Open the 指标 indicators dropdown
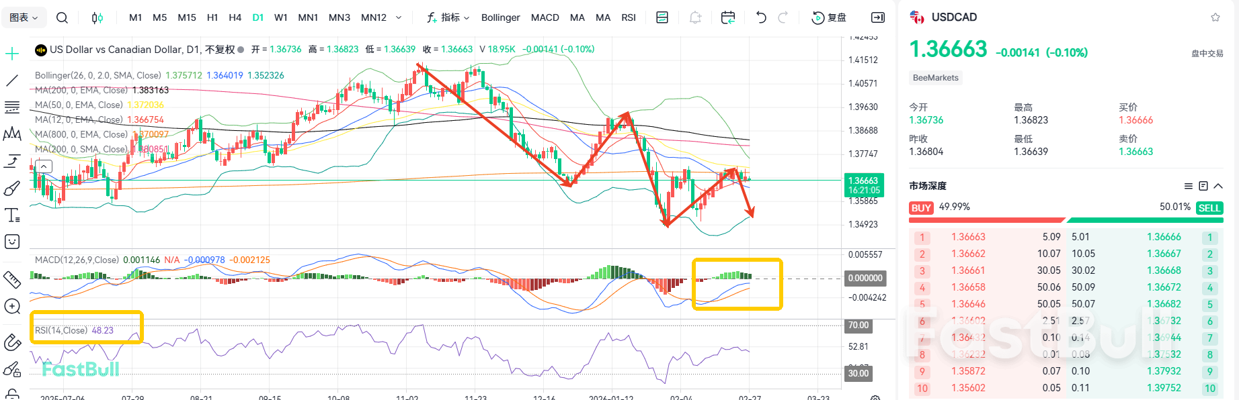Screen dimensions: 1239x400 (448, 17)
